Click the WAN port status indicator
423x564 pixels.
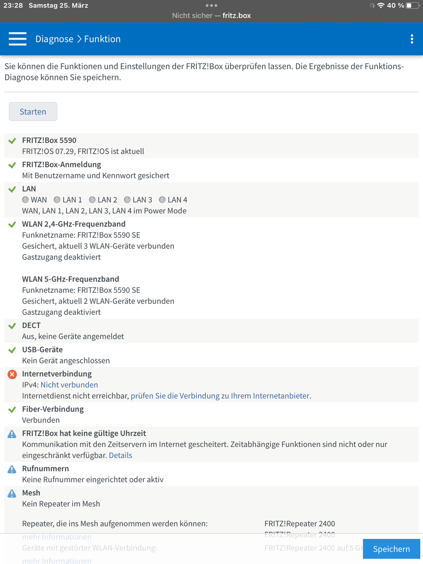(x=25, y=200)
